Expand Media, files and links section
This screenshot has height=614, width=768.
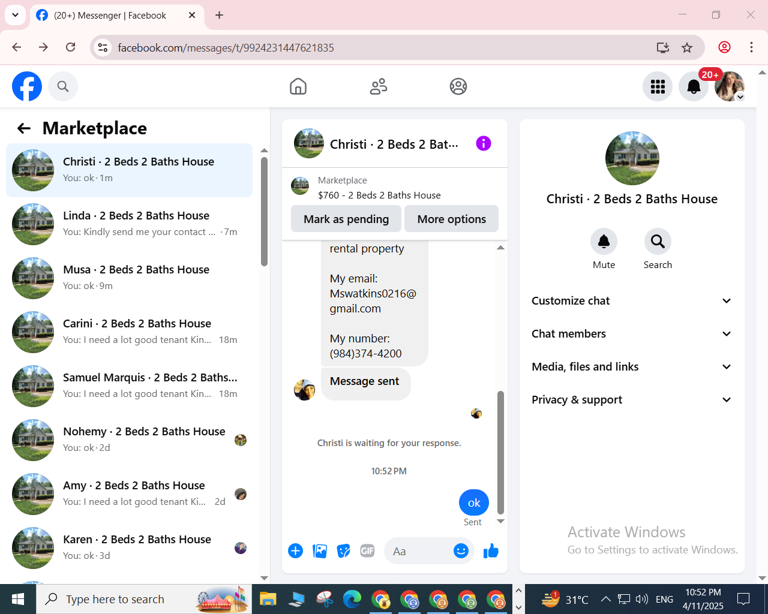click(632, 367)
